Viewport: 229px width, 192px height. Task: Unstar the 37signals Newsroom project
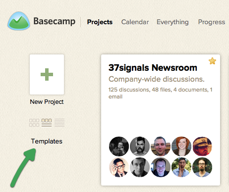[x=212, y=61]
